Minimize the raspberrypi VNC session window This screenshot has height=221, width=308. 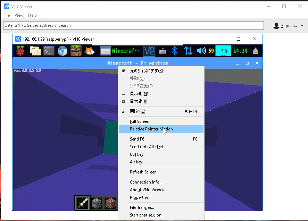point(223,39)
